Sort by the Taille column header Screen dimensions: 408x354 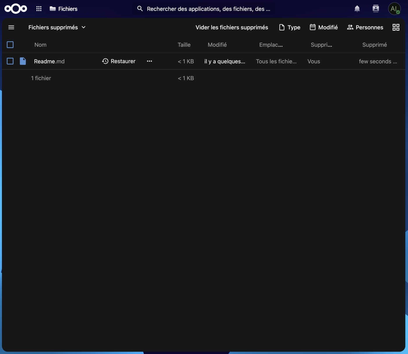pos(184,45)
